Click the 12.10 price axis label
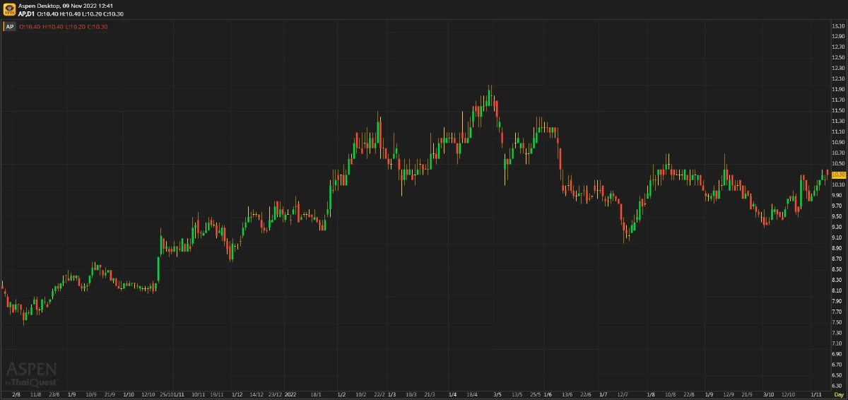Image resolution: width=848 pixels, height=400 pixels. click(x=839, y=78)
